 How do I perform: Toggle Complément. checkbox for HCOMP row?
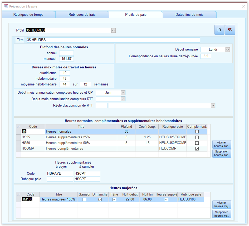coord(197,149)
